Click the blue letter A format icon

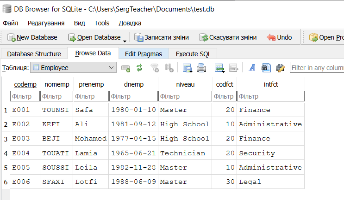point(252,68)
